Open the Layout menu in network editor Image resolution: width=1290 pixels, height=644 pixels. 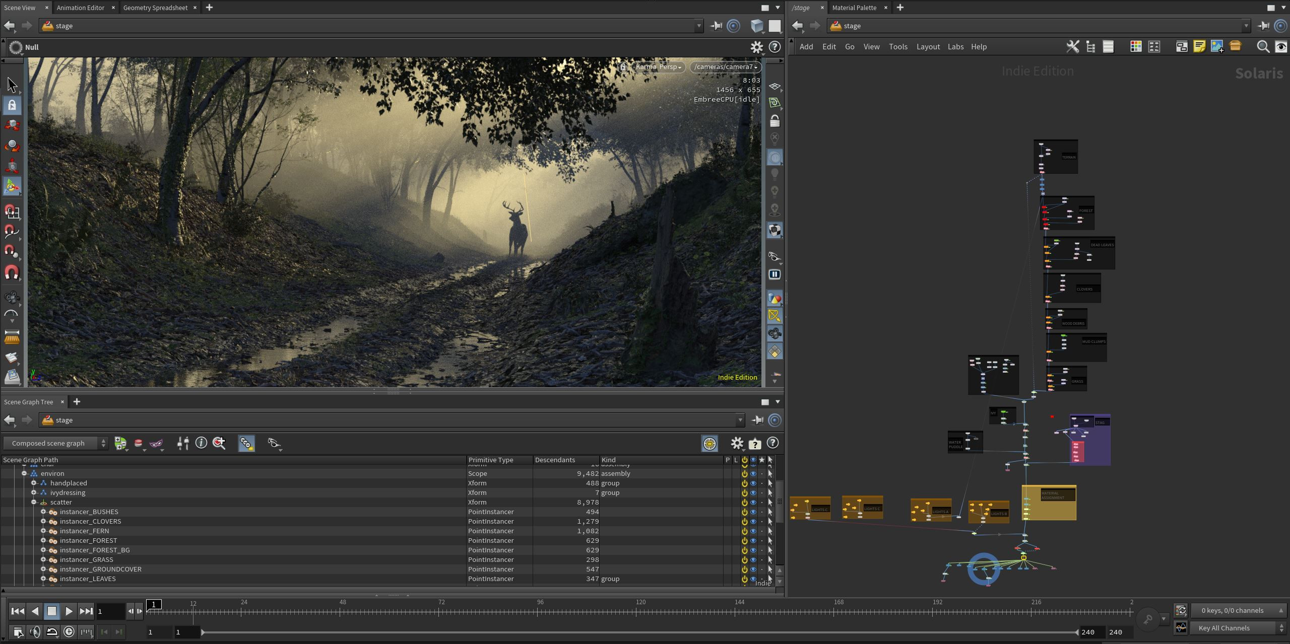(928, 47)
